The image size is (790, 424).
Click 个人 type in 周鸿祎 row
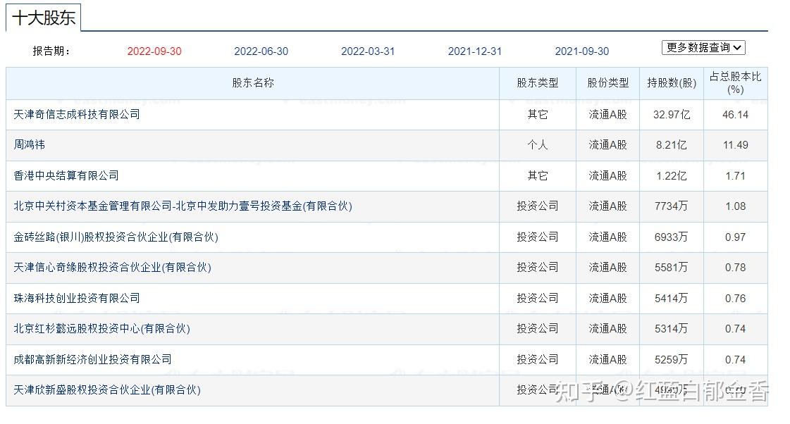[x=538, y=145]
